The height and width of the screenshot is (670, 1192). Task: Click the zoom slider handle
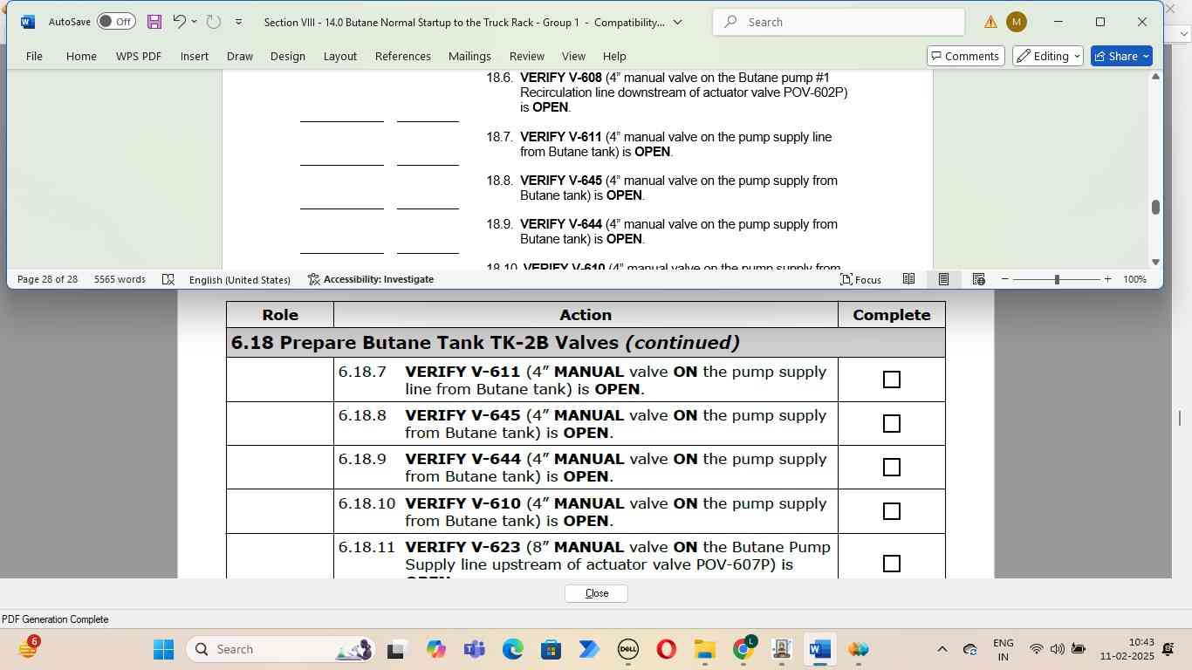[1057, 279]
